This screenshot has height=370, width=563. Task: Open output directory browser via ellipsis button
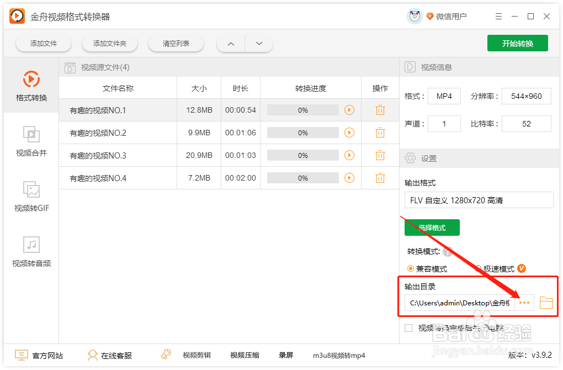[x=524, y=303]
